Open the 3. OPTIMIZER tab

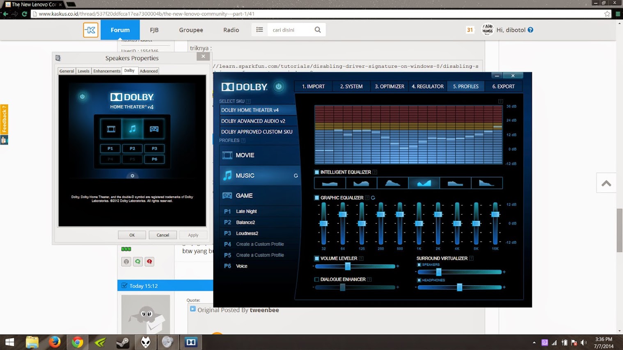pyautogui.click(x=389, y=86)
